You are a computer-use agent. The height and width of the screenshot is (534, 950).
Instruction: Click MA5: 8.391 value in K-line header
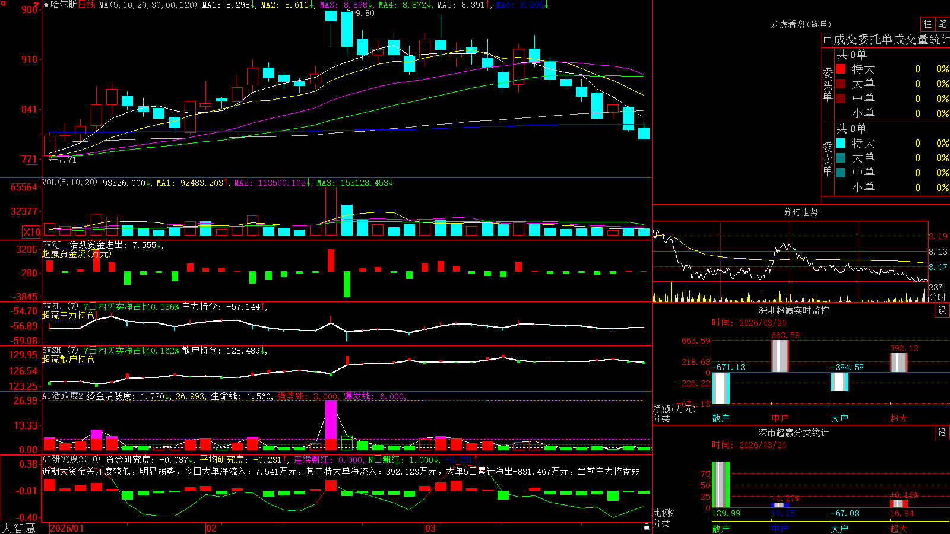(464, 5)
